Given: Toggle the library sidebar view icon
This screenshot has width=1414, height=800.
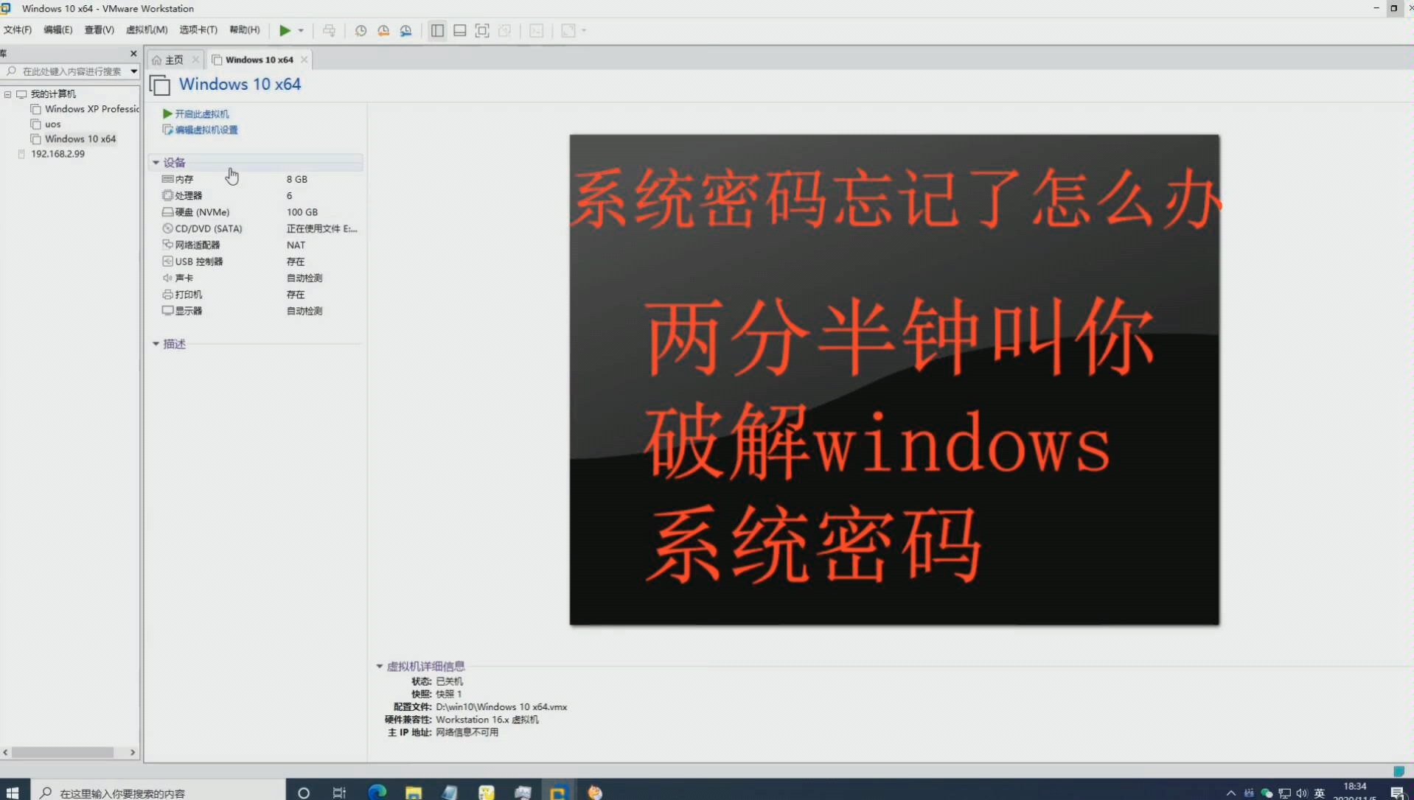Looking at the screenshot, I should tap(437, 30).
